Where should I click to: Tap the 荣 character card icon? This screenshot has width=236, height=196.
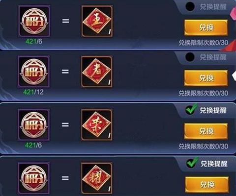[97, 125]
